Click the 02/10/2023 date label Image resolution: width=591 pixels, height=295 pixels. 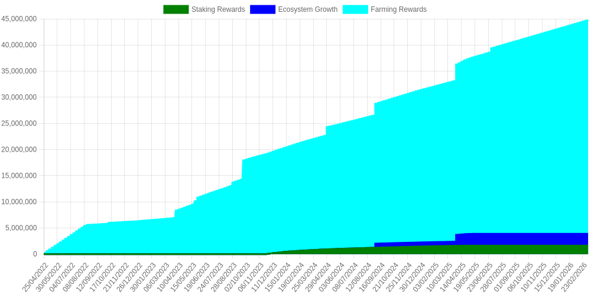pyautogui.click(x=237, y=278)
